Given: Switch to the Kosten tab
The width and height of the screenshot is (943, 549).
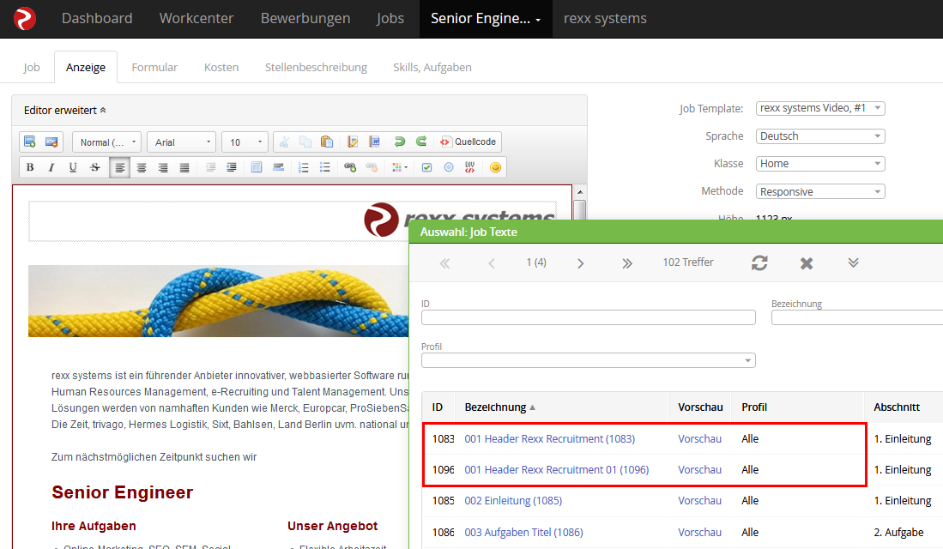Looking at the screenshot, I should point(221,68).
